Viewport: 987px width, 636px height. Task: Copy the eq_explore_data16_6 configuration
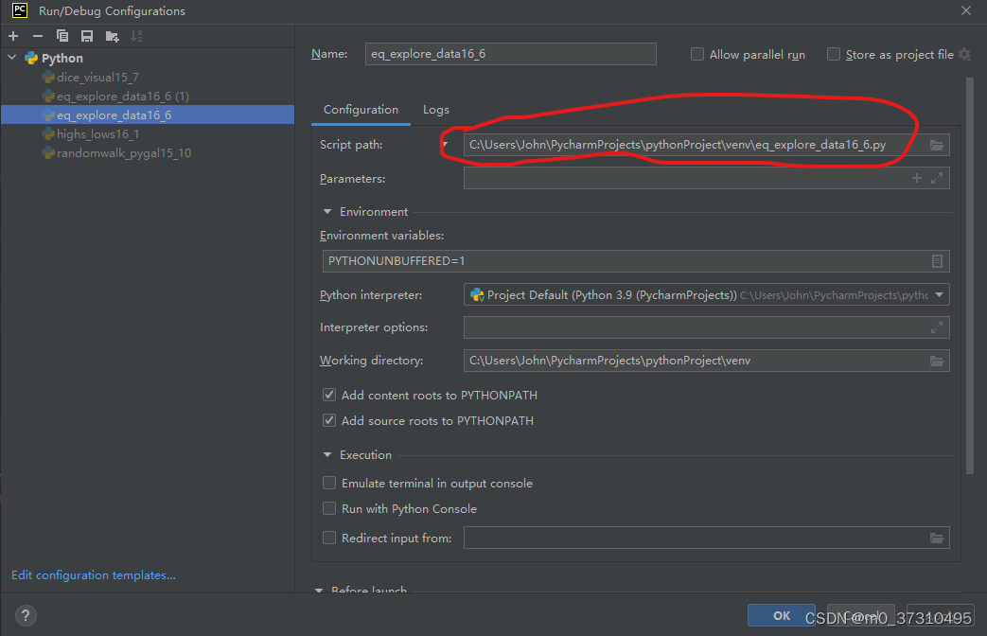coord(62,36)
